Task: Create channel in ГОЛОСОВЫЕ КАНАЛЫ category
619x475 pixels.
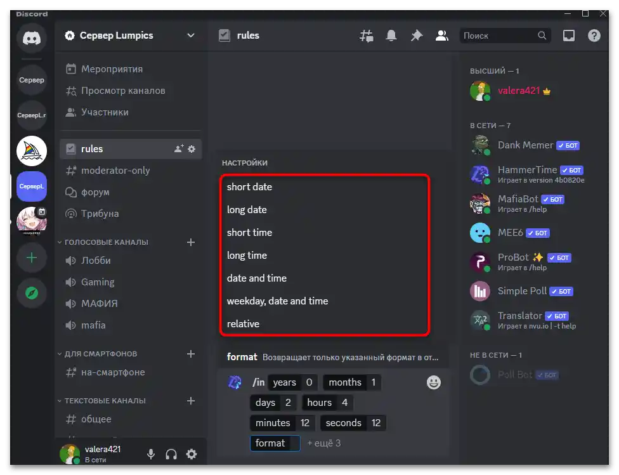Action: (x=191, y=242)
